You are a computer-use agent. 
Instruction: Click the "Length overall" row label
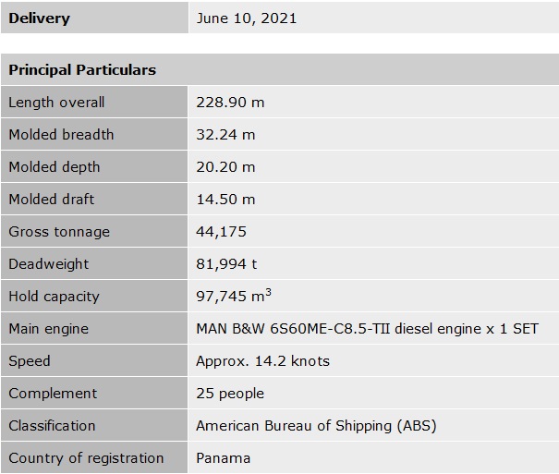[x=56, y=103]
